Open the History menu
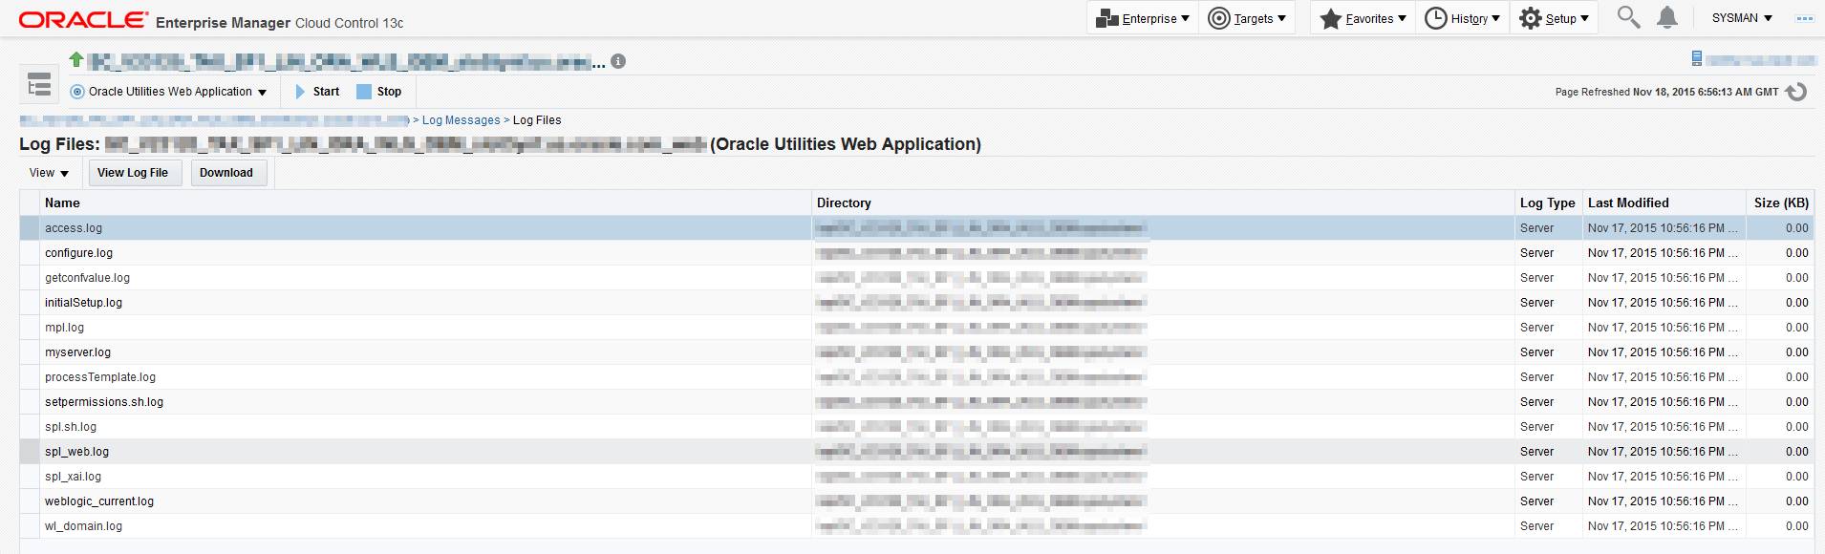 (1462, 18)
